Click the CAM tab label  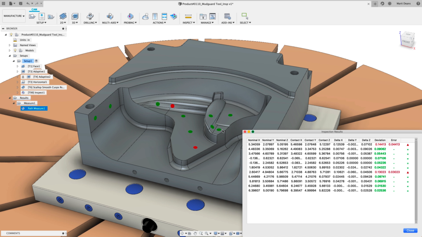click(34, 9)
